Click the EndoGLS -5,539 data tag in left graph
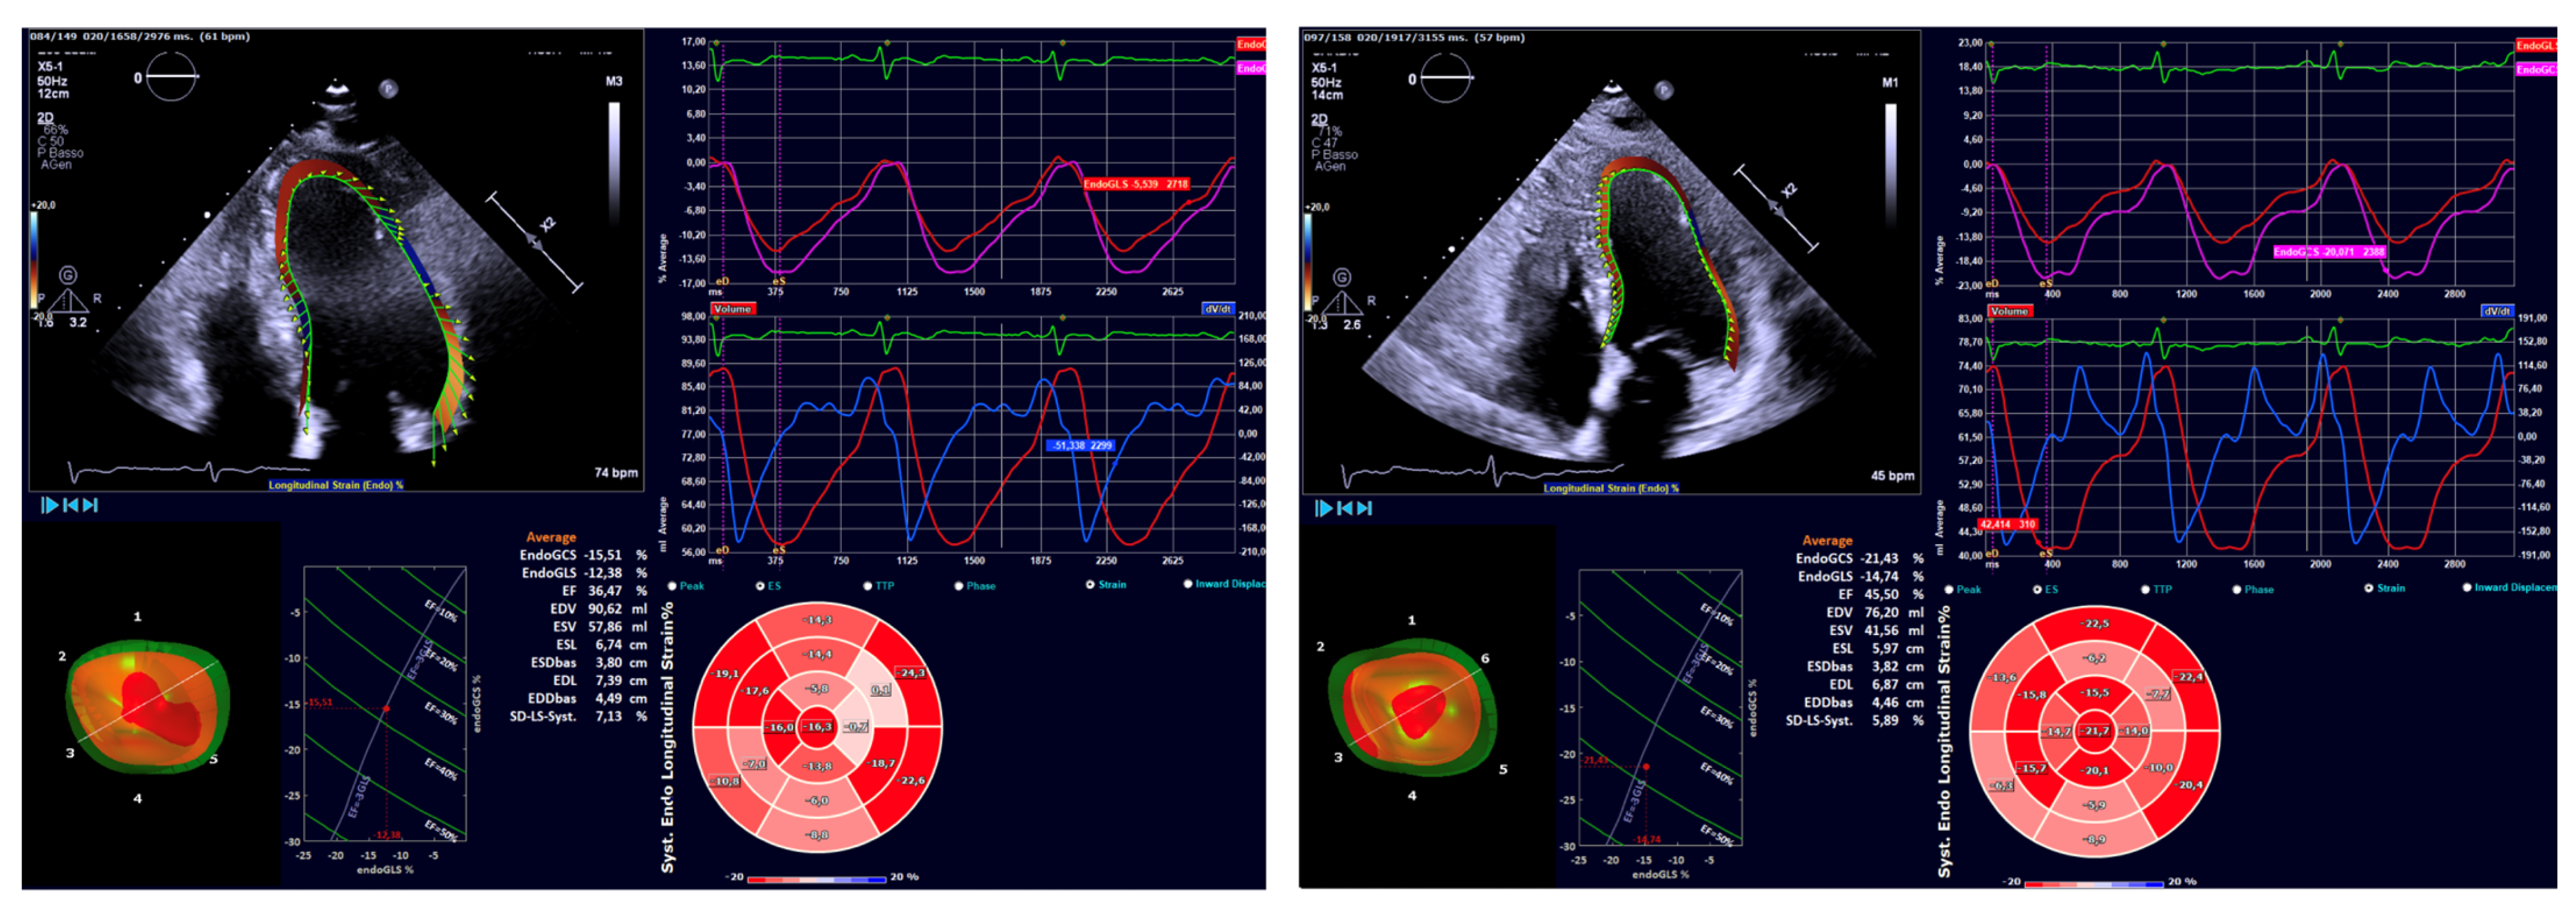Screen dimensions: 2576x910 tap(1136, 184)
